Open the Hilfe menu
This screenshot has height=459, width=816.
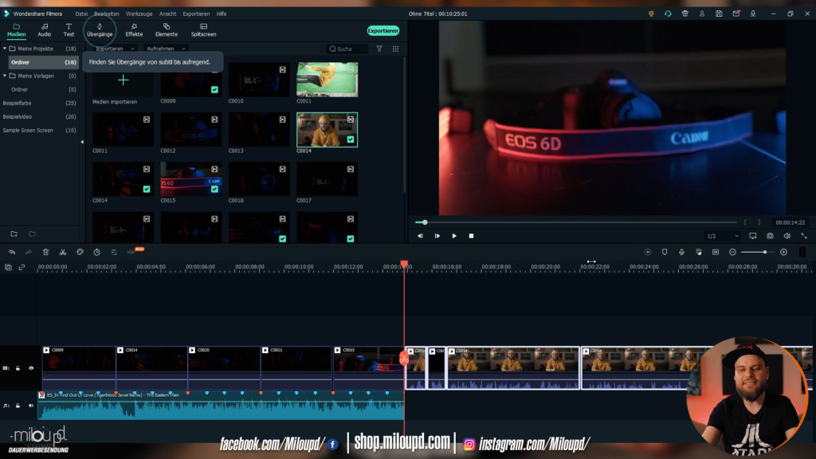pos(222,14)
